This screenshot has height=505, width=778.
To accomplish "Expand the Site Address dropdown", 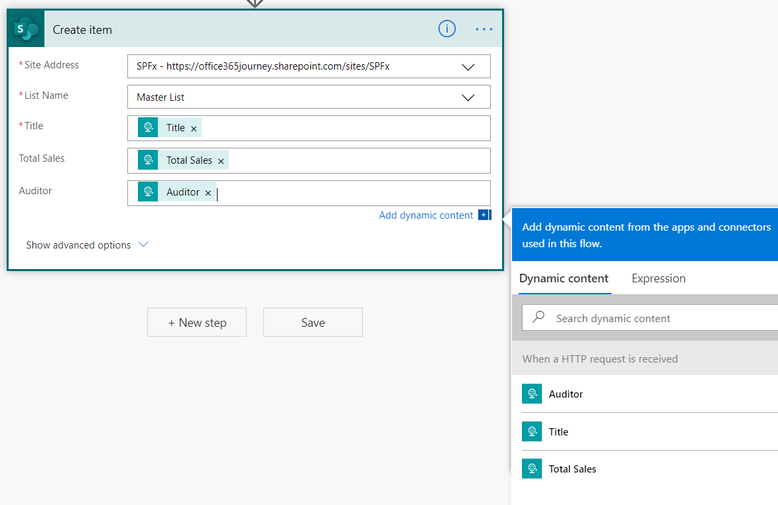I will [x=468, y=67].
